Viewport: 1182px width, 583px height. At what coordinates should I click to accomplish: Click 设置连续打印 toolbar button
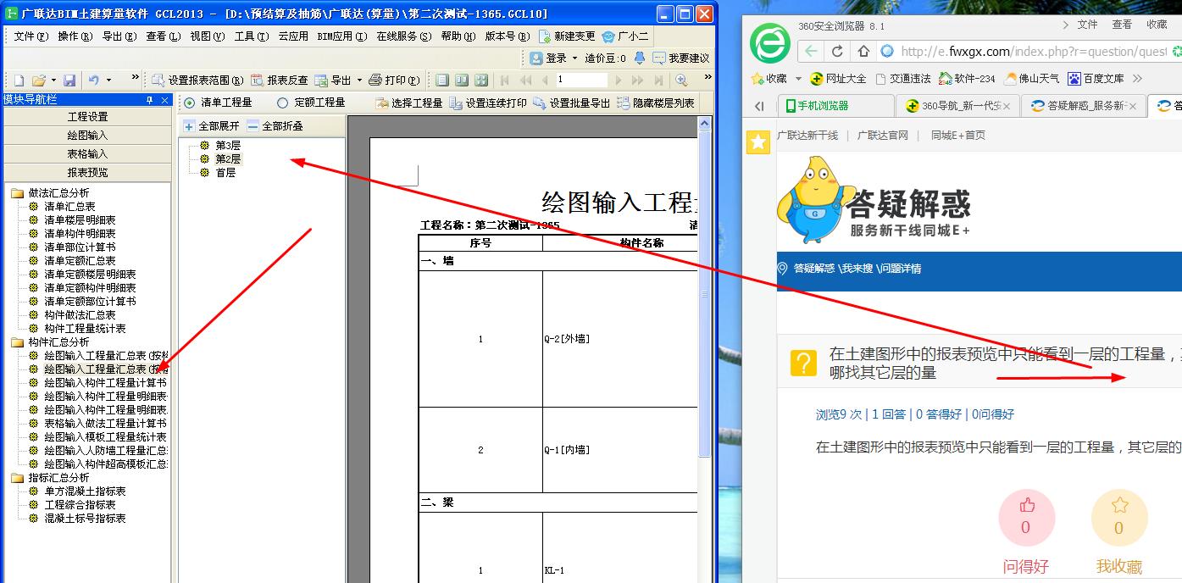488,103
